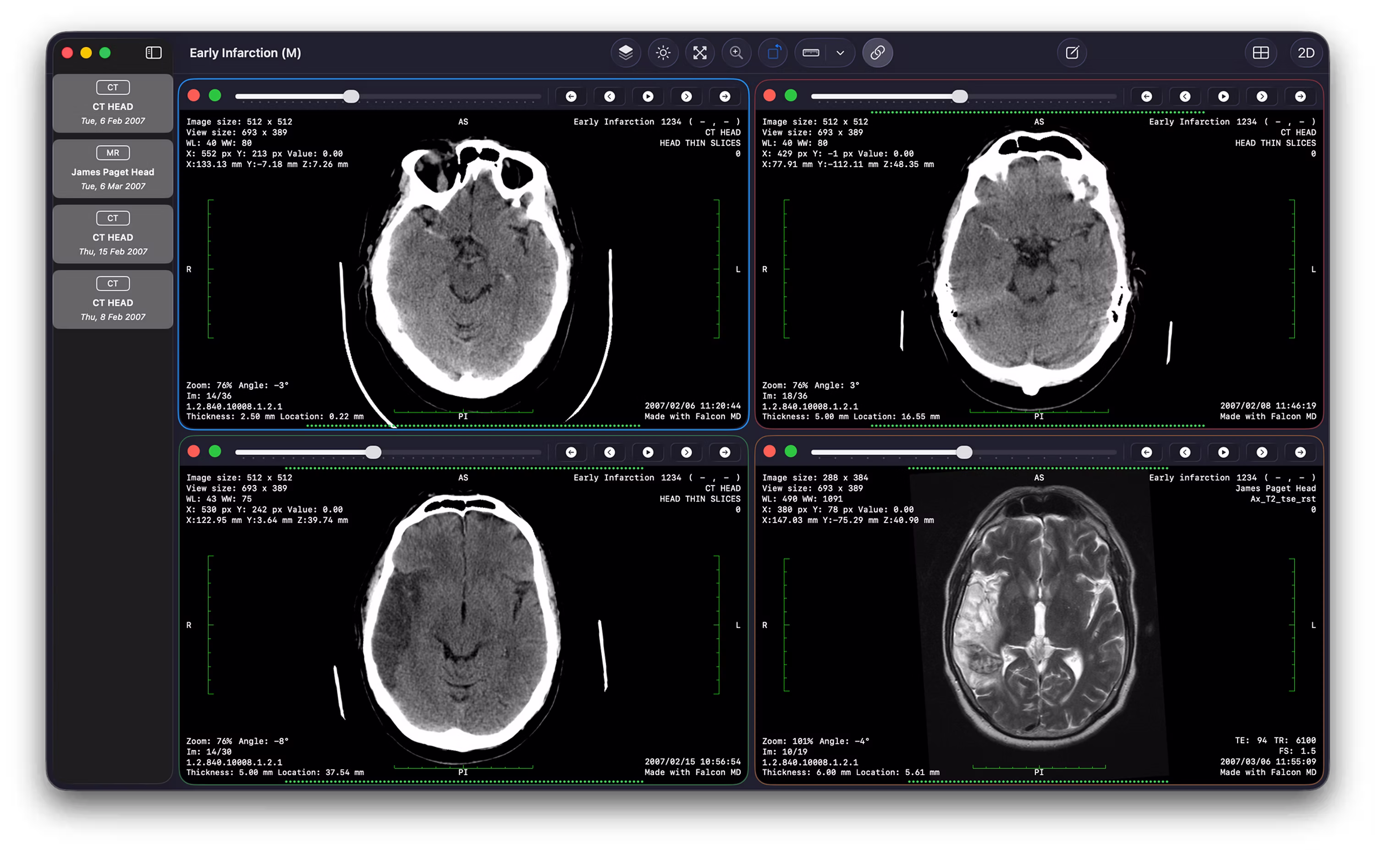The height and width of the screenshot is (851, 1375).
Task: Select the scroll layers stack tool
Action: coord(626,53)
